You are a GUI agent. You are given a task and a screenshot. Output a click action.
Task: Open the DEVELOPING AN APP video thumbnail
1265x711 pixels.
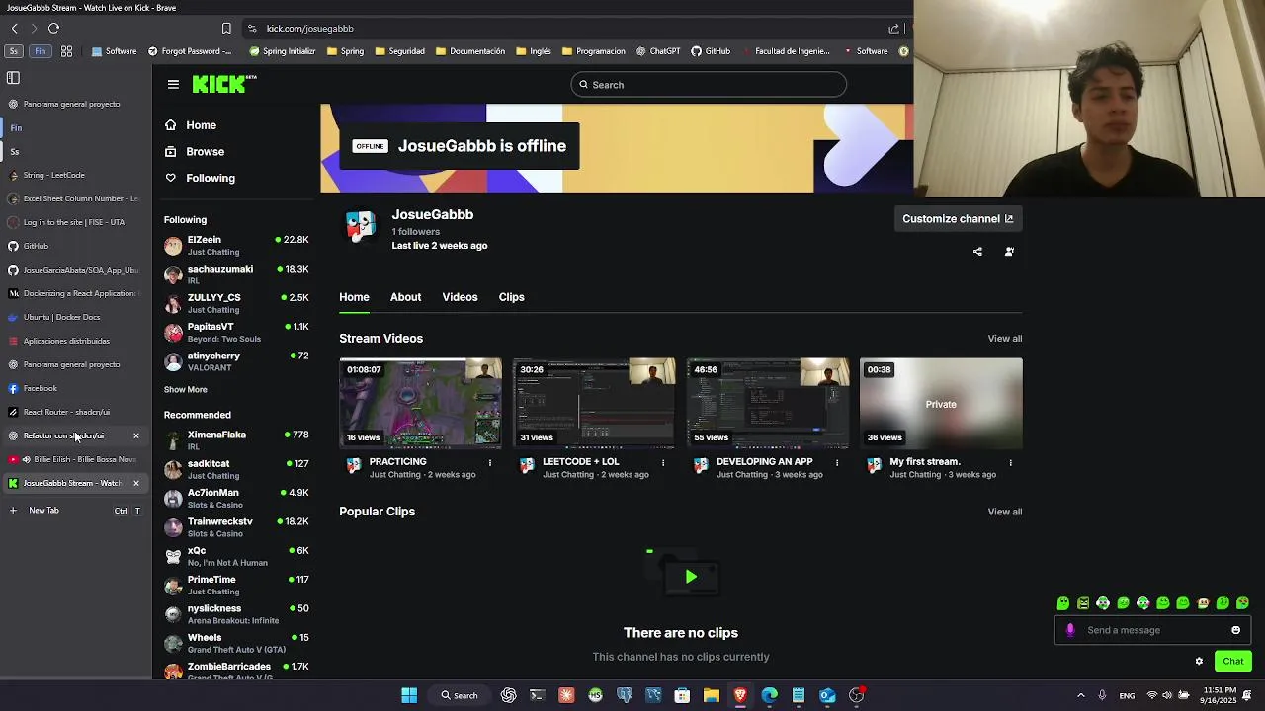[768, 404]
